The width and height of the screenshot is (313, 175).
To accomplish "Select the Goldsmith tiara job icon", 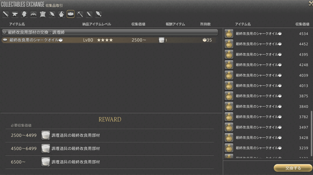I will pos(33,14).
